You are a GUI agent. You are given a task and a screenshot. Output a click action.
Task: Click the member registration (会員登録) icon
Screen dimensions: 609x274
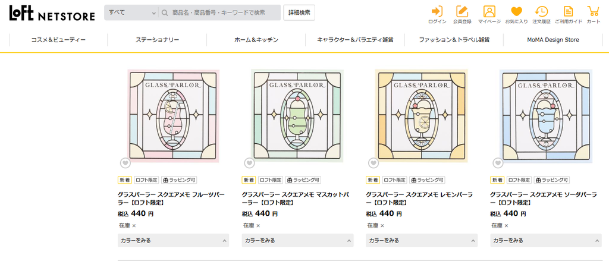(x=462, y=15)
